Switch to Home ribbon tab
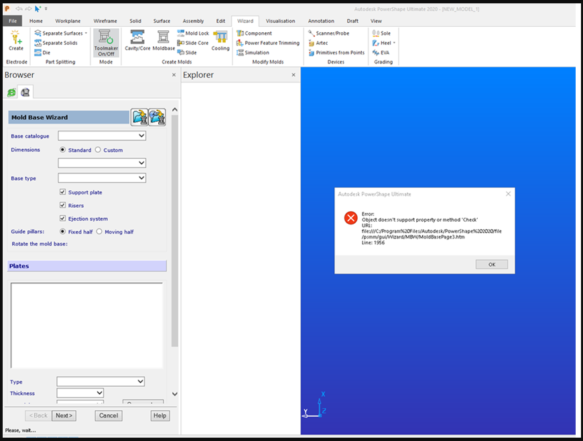The image size is (583, 441). pos(36,21)
